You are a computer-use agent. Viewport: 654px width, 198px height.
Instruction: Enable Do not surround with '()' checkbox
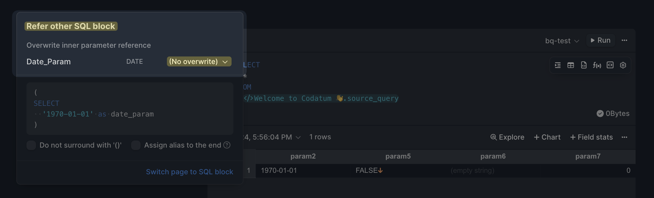click(x=31, y=145)
